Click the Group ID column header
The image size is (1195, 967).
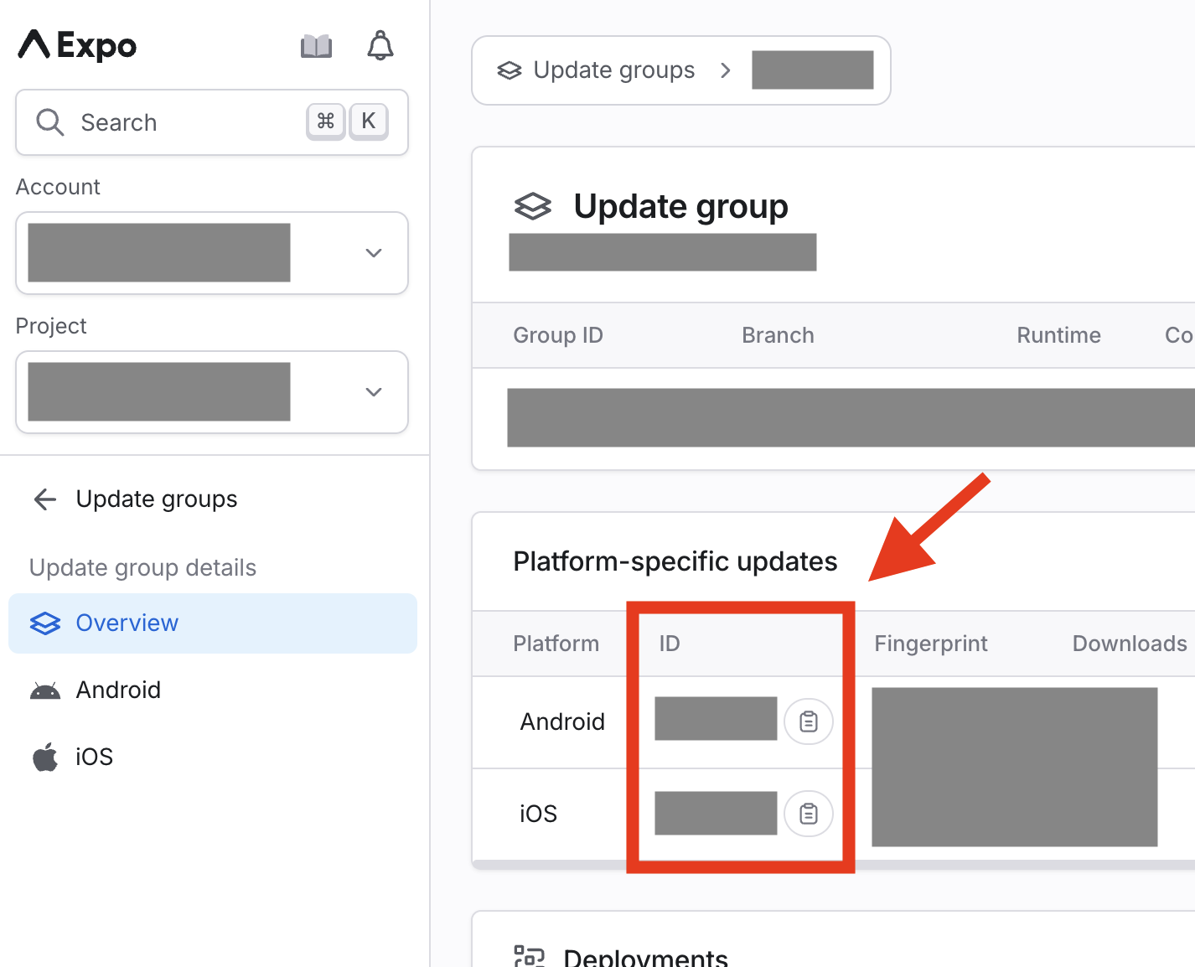click(558, 335)
